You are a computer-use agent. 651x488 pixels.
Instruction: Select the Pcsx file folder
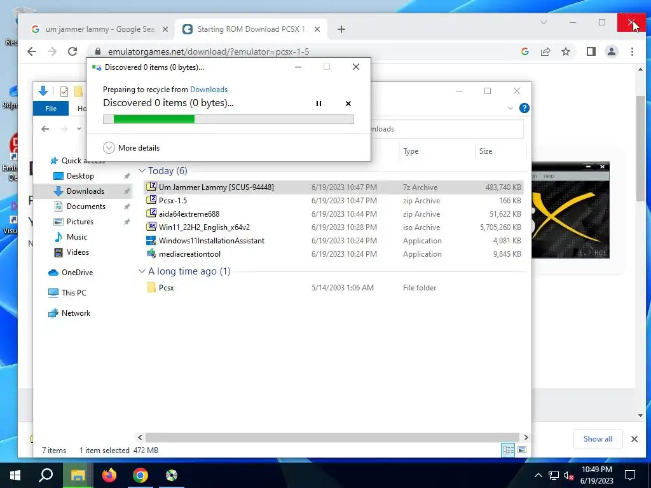[334, 288]
